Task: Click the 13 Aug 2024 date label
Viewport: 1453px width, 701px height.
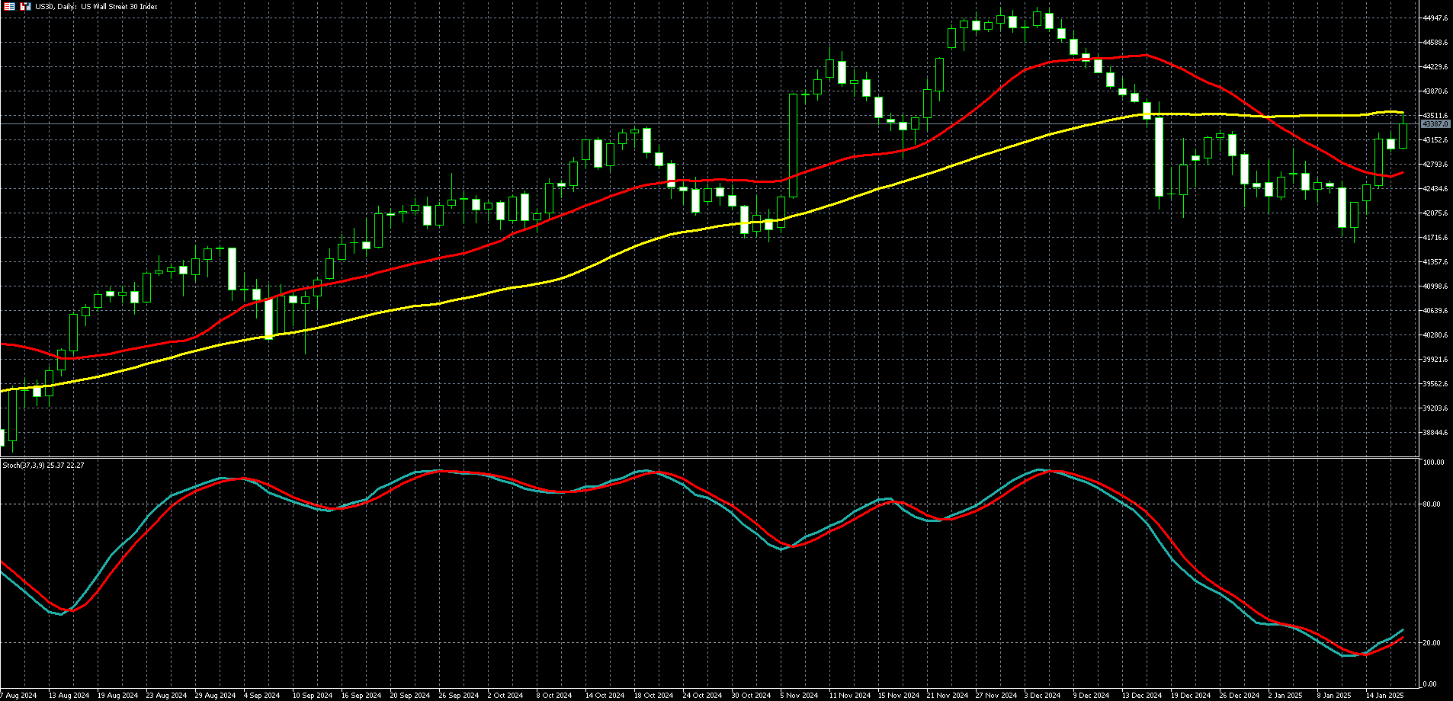Action: click(69, 695)
